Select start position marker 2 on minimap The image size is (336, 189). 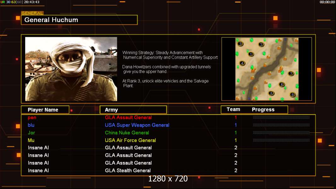pyautogui.click(x=261, y=44)
